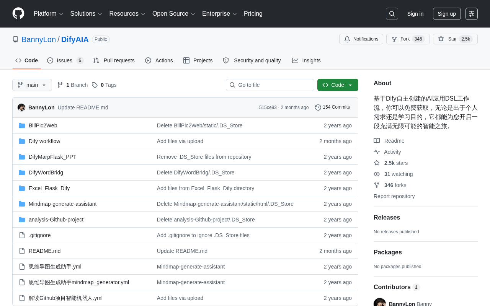Click the repository book icon beside BannyLon
Viewport: 490px width, 306px height.
click(x=15, y=39)
